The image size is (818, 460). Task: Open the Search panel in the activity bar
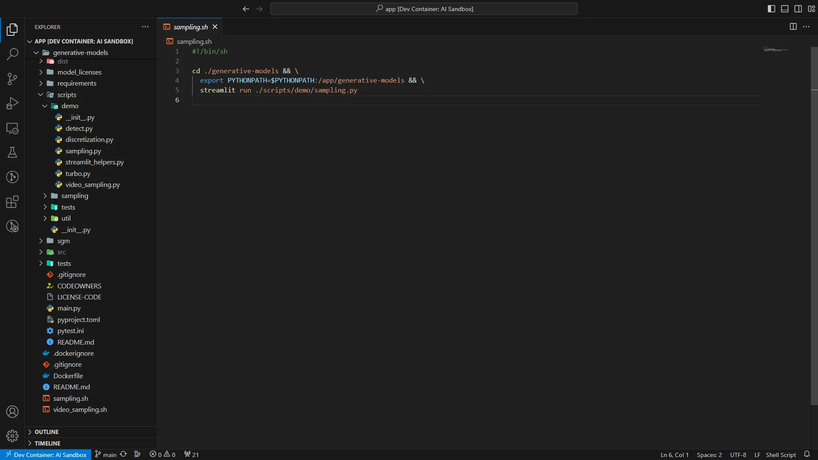tap(12, 55)
